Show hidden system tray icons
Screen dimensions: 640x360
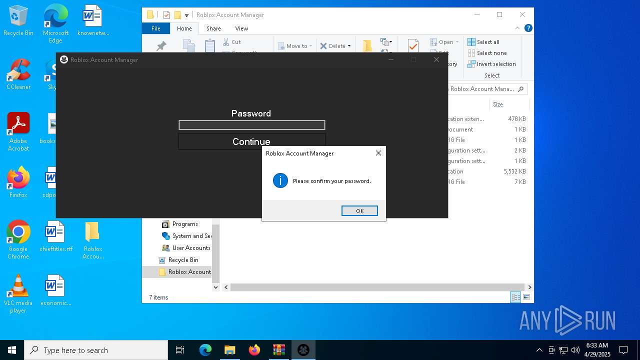point(539,350)
